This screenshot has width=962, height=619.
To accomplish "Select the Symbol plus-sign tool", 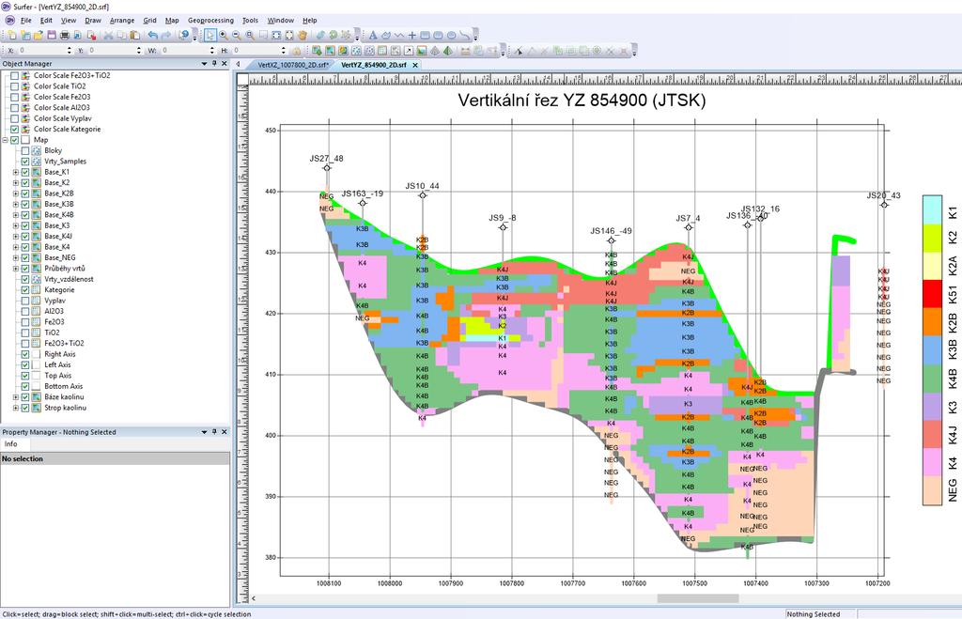I will (411, 35).
